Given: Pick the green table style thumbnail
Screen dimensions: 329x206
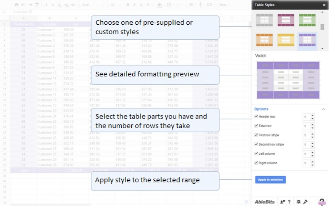Looking at the screenshot, I should (x=307, y=20).
